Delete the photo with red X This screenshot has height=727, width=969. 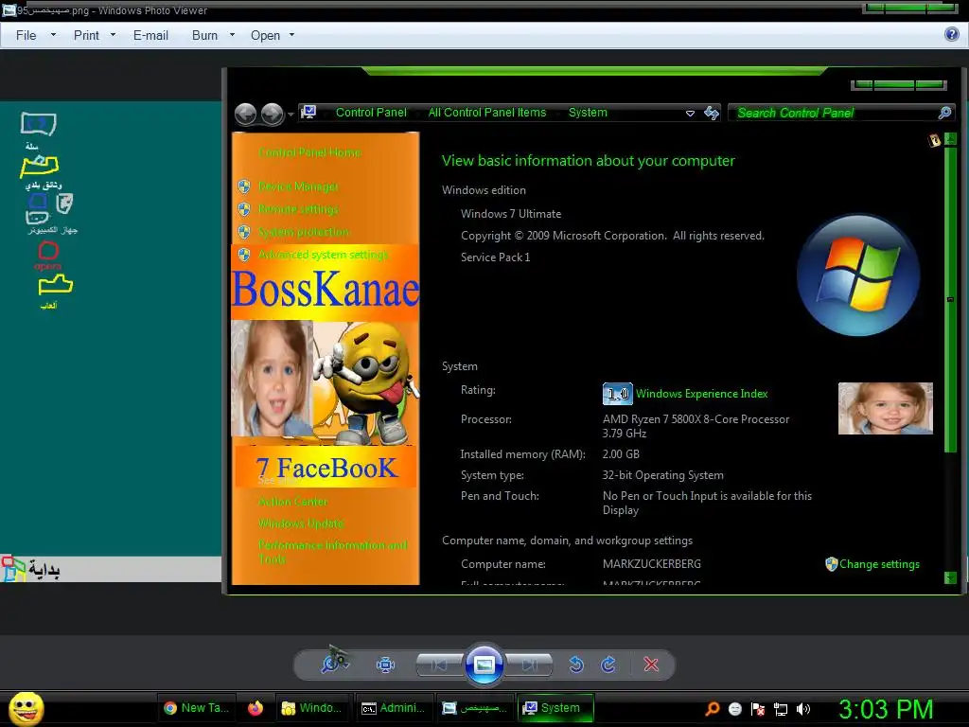[651, 665]
